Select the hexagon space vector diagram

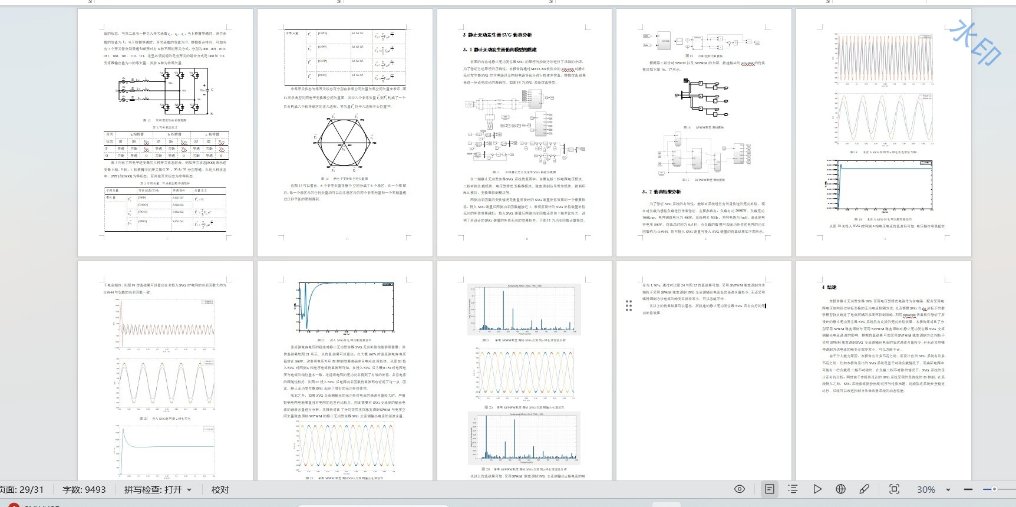click(x=345, y=143)
